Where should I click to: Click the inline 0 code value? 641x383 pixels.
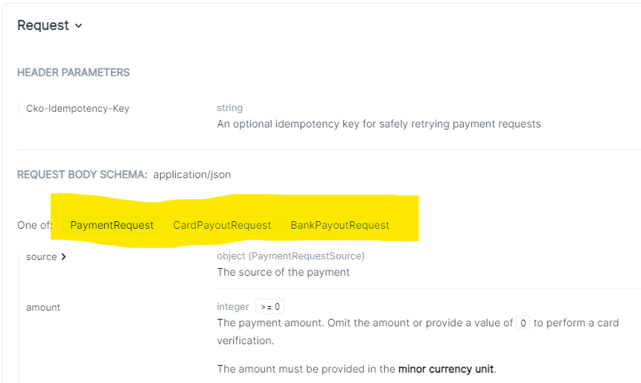pos(523,323)
